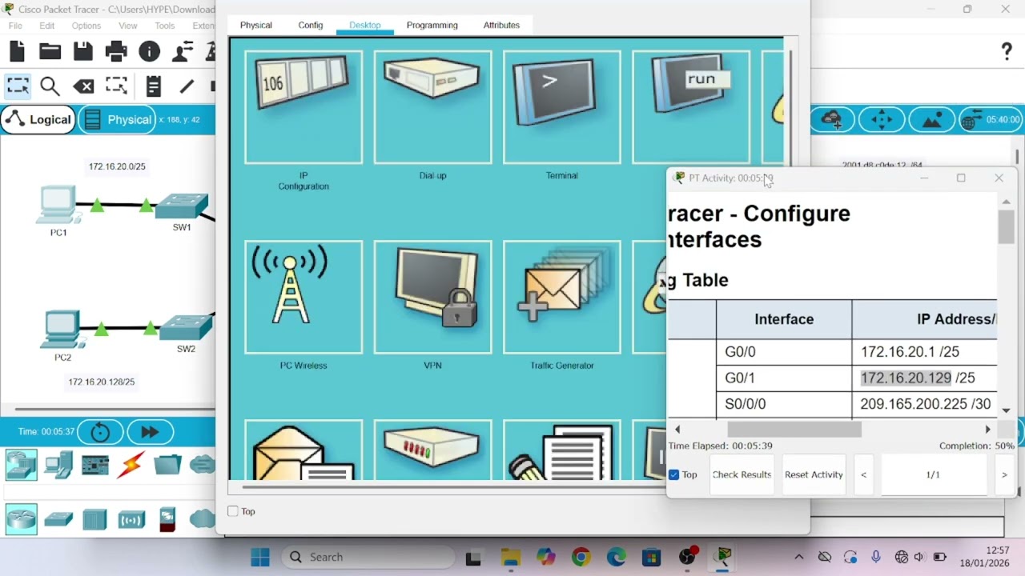Click Check Results button

tap(742, 474)
